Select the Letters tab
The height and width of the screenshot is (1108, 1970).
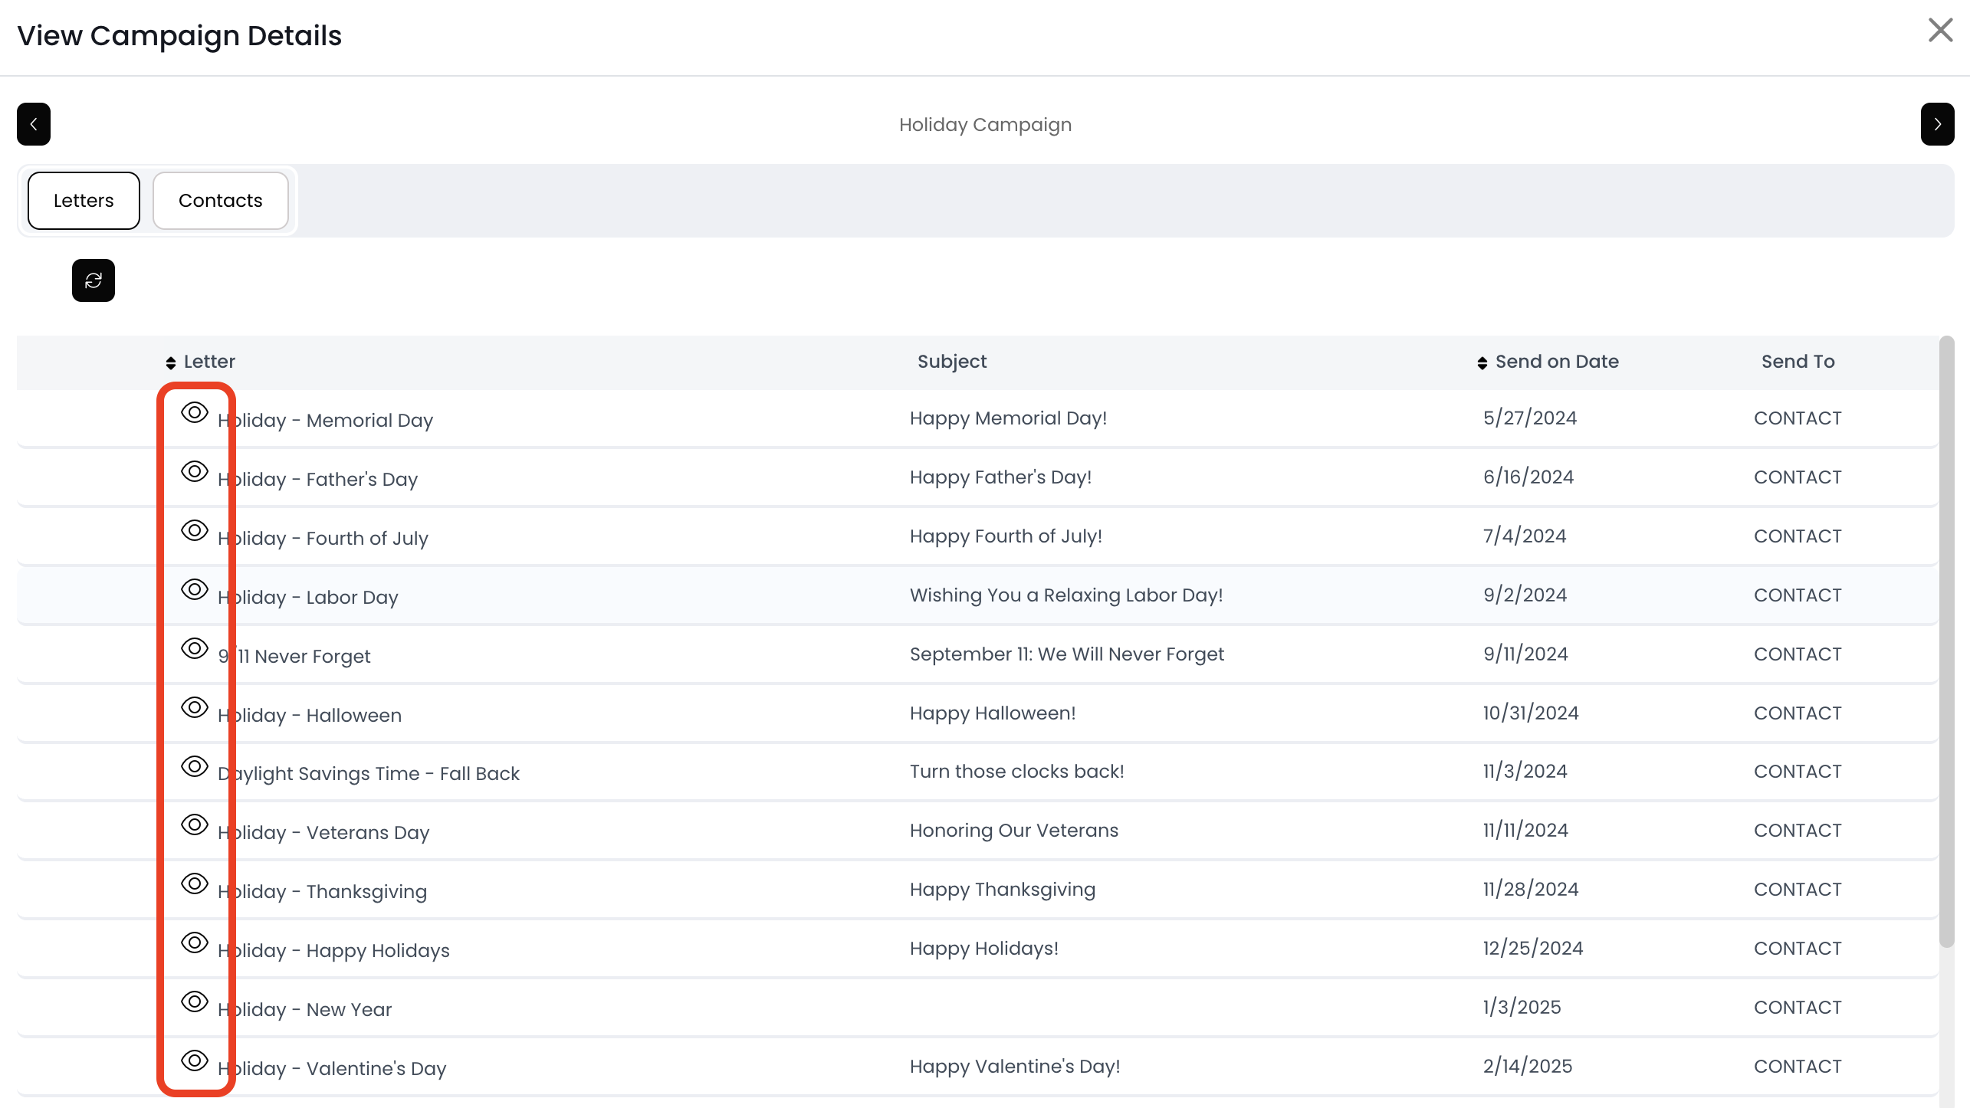(x=84, y=201)
